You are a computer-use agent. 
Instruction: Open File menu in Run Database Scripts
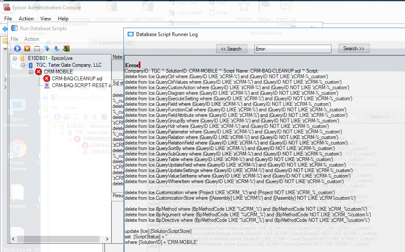pyautogui.click(x=14, y=39)
